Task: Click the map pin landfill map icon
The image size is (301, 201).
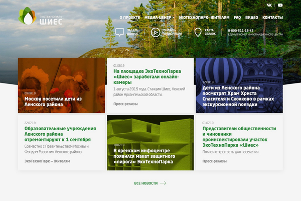Action: point(198,32)
